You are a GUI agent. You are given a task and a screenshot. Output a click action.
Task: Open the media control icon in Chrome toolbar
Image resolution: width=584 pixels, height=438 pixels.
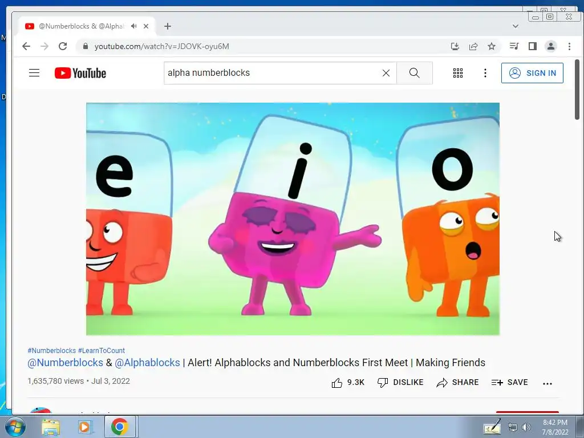pos(514,46)
